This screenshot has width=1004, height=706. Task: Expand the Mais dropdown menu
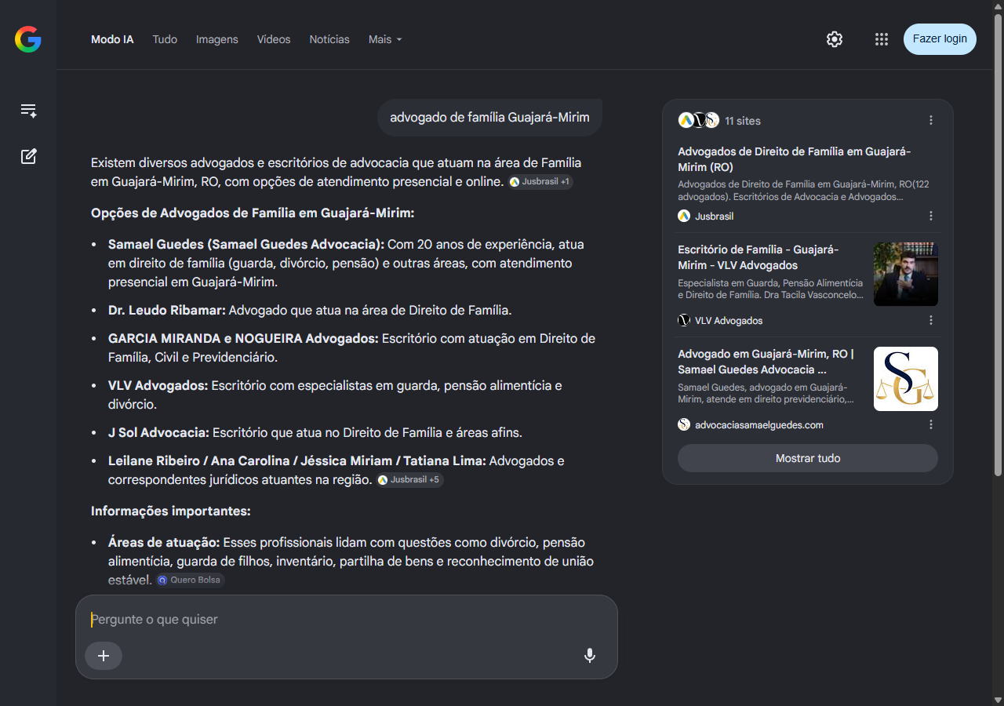tap(385, 39)
